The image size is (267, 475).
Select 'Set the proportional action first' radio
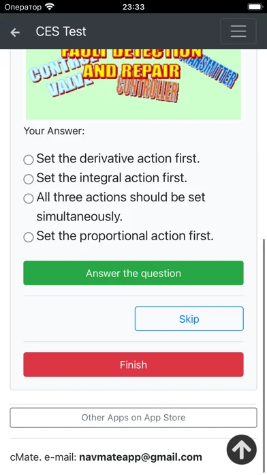tap(29, 237)
